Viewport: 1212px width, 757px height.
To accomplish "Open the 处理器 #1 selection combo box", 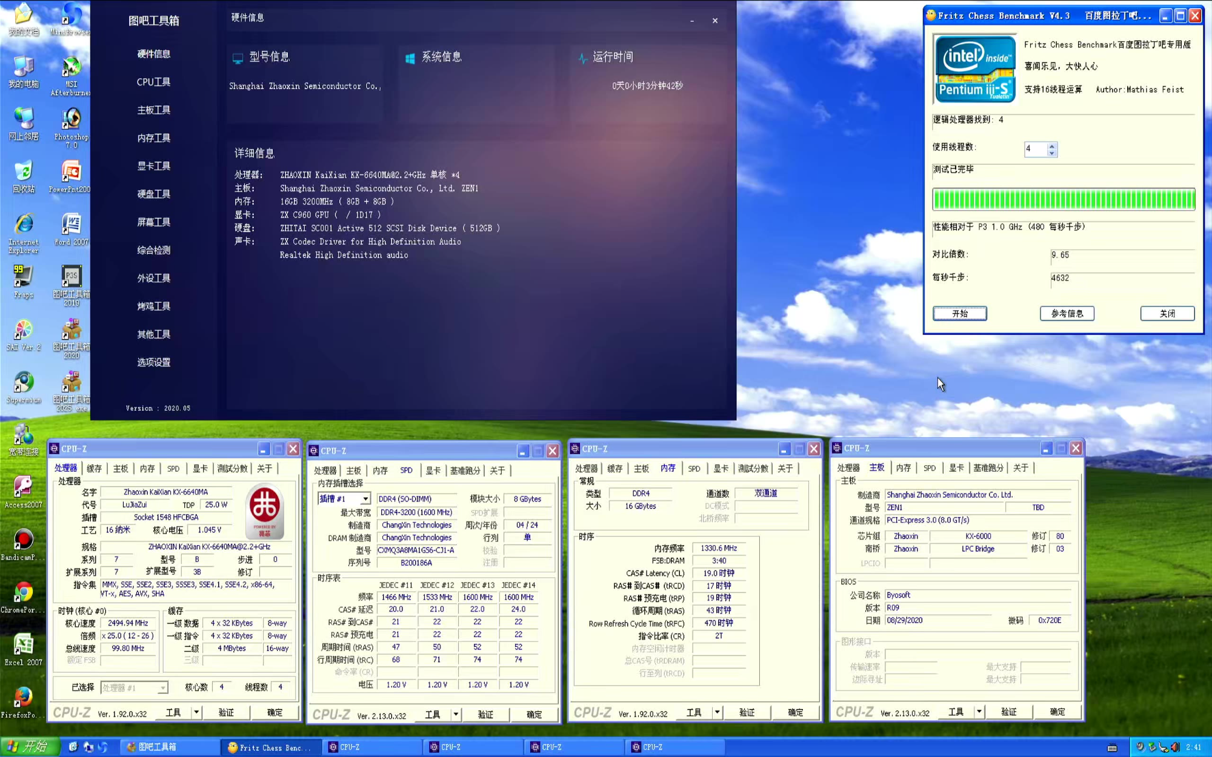I will [133, 687].
